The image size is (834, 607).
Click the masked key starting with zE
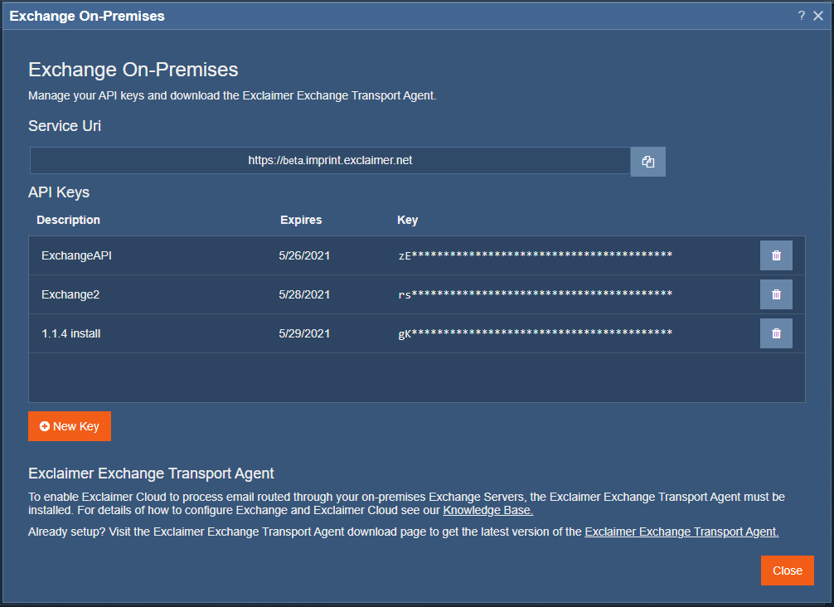click(x=535, y=255)
